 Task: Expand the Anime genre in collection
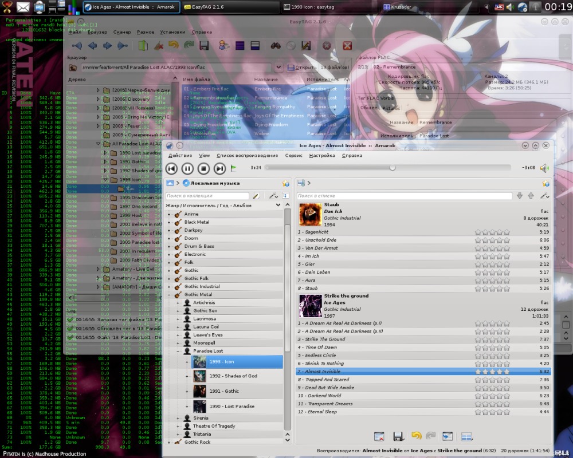[169, 214]
